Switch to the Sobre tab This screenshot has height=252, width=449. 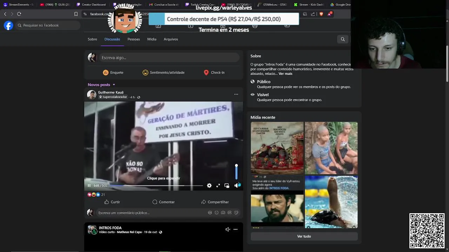click(92, 39)
